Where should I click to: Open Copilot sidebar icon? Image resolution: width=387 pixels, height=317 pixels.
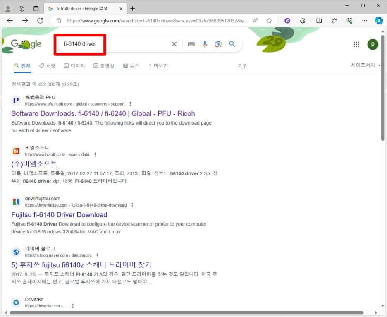coord(379,21)
